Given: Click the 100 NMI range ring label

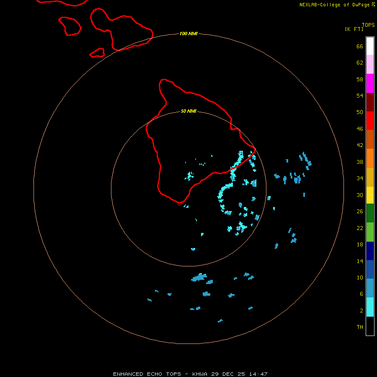Looking at the screenshot, I should tap(188, 34).
